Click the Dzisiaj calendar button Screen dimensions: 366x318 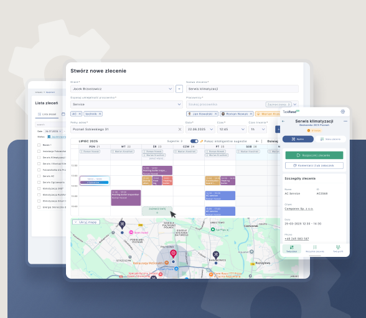(273, 141)
